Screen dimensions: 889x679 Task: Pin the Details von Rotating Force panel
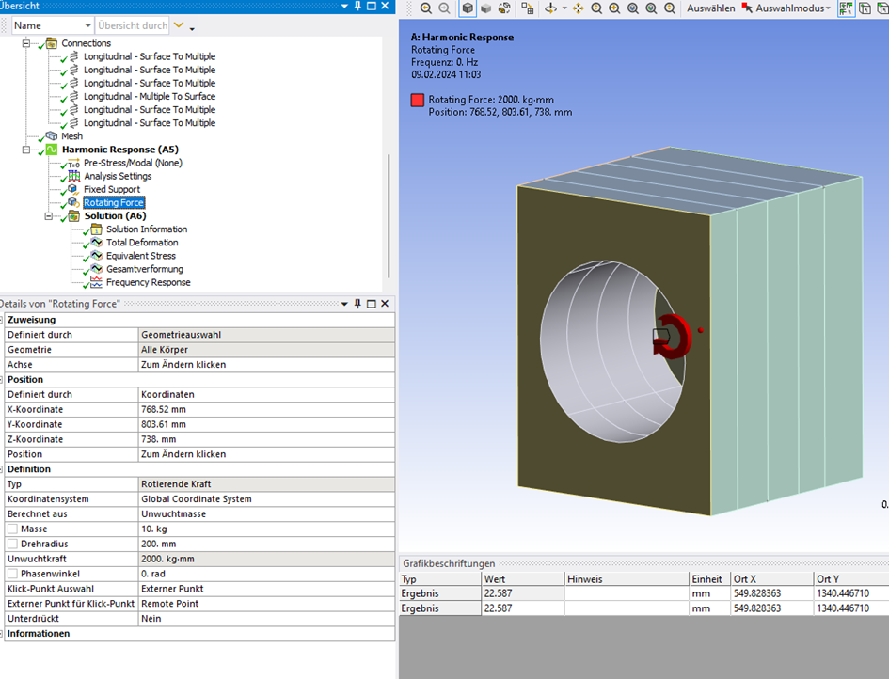(x=357, y=304)
